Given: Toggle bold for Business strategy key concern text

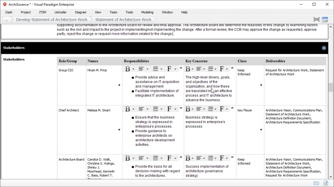Looking at the screenshot, I should [x=188, y=109].
